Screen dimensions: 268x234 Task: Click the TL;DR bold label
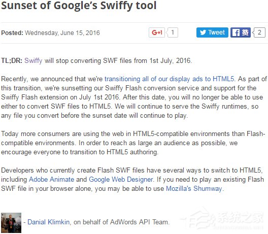click(x=12, y=61)
